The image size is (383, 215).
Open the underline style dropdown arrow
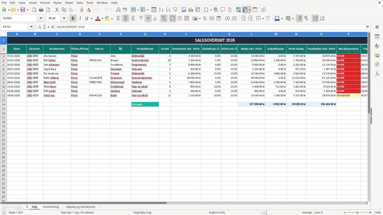click(x=91, y=18)
